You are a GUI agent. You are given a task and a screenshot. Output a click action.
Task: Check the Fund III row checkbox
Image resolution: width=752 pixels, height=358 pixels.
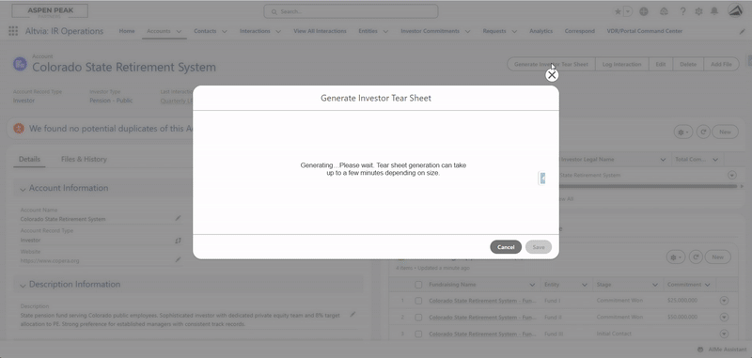[x=418, y=334]
